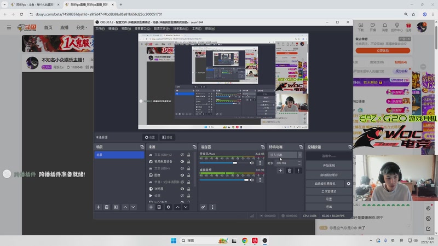Open virtual camera settings gear icon
This screenshot has height=246, width=438.
[x=348, y=184]
